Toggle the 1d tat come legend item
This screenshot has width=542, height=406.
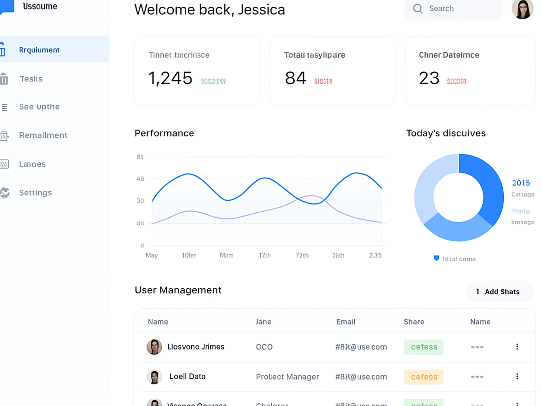pos(454,258)
